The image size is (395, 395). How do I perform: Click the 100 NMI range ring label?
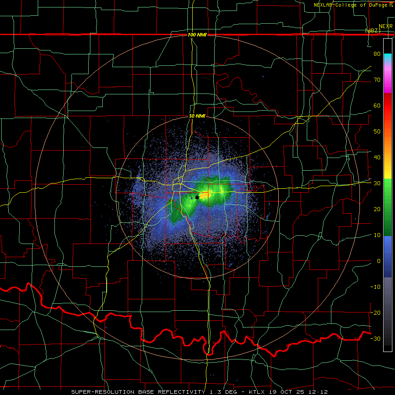point(197,35)
